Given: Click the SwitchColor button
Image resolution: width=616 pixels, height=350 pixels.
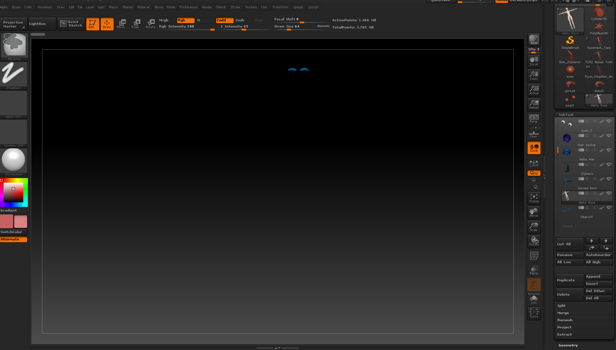Looking at the screenshot, I should coord(14,232).
